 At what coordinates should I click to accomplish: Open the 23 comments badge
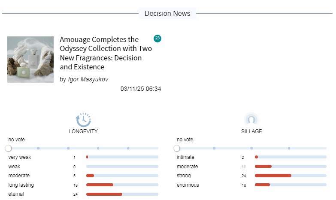tap(157, 38)
